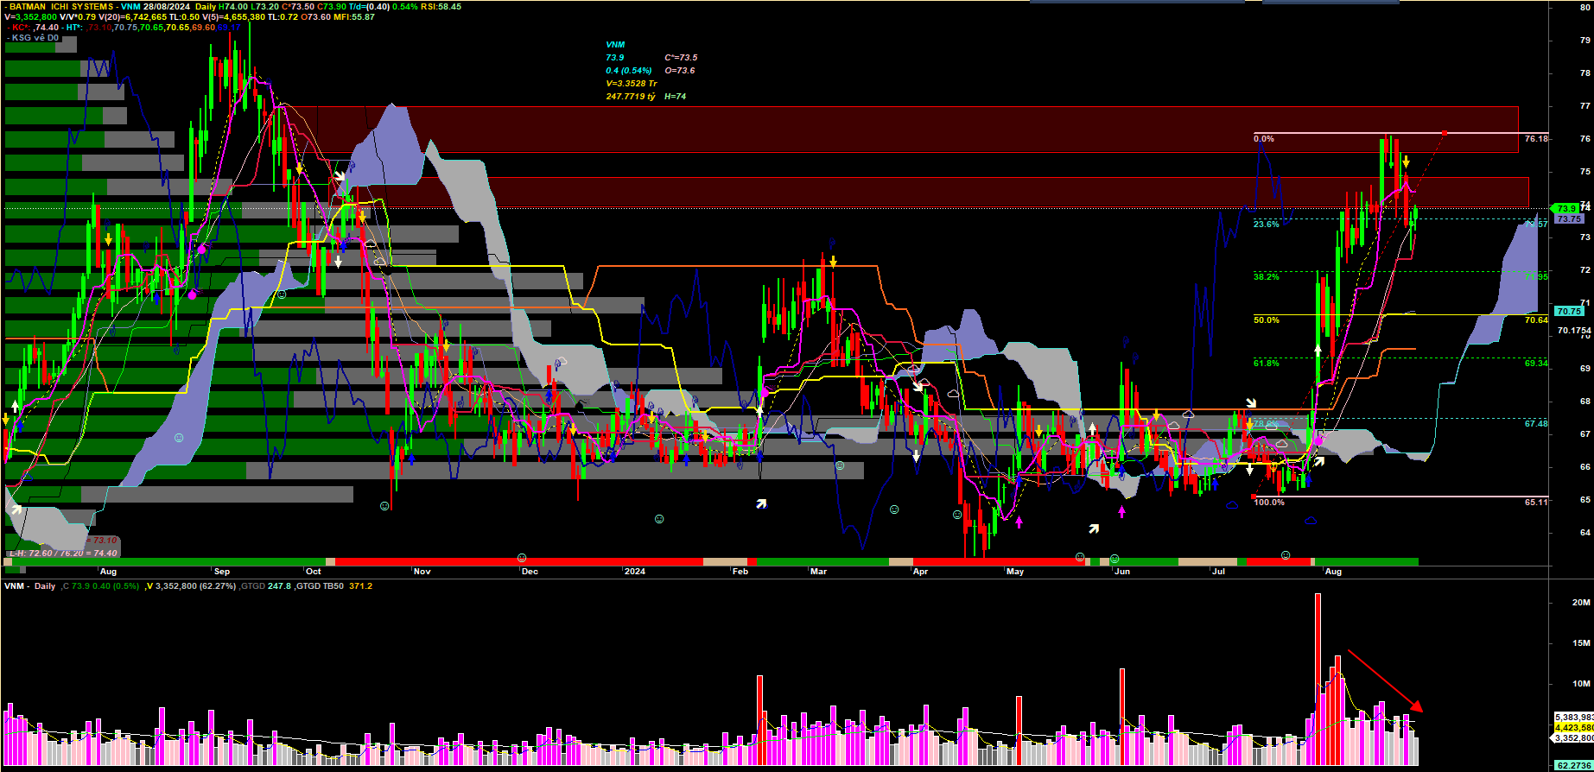
Task: Click the date 28/08/2024 in header
Action: [x=167, y=6]
